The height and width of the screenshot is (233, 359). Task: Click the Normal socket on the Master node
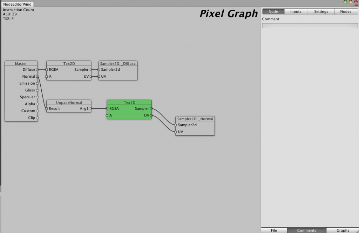click(36, 76)
